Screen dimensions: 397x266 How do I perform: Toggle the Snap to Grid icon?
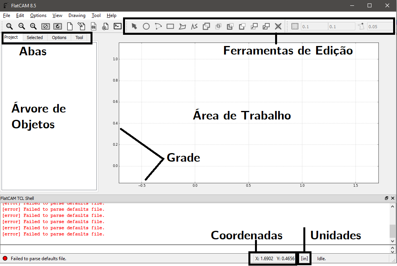tap(295, 26)
